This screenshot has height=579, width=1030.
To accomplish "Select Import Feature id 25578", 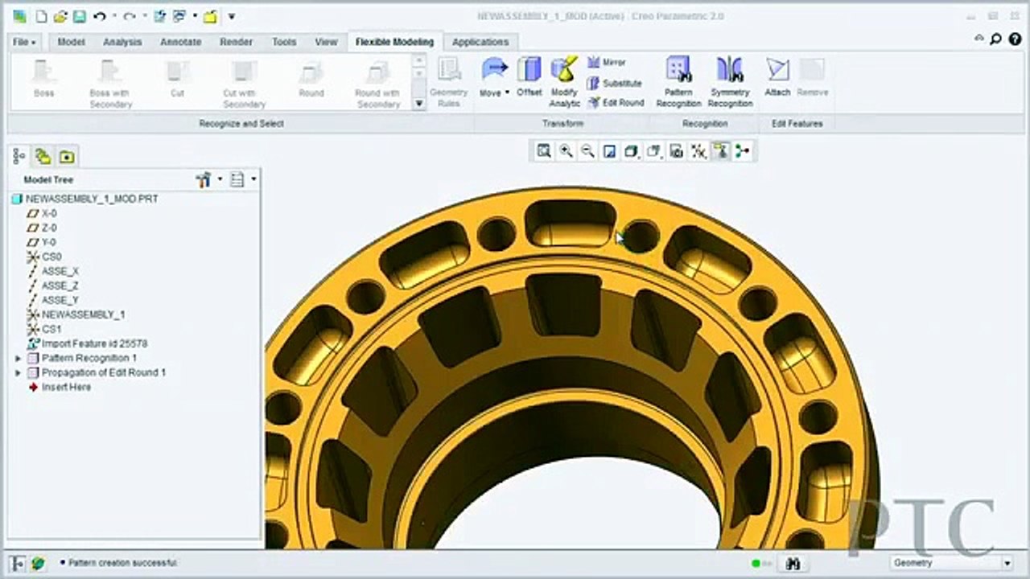I will click(87, 343).
